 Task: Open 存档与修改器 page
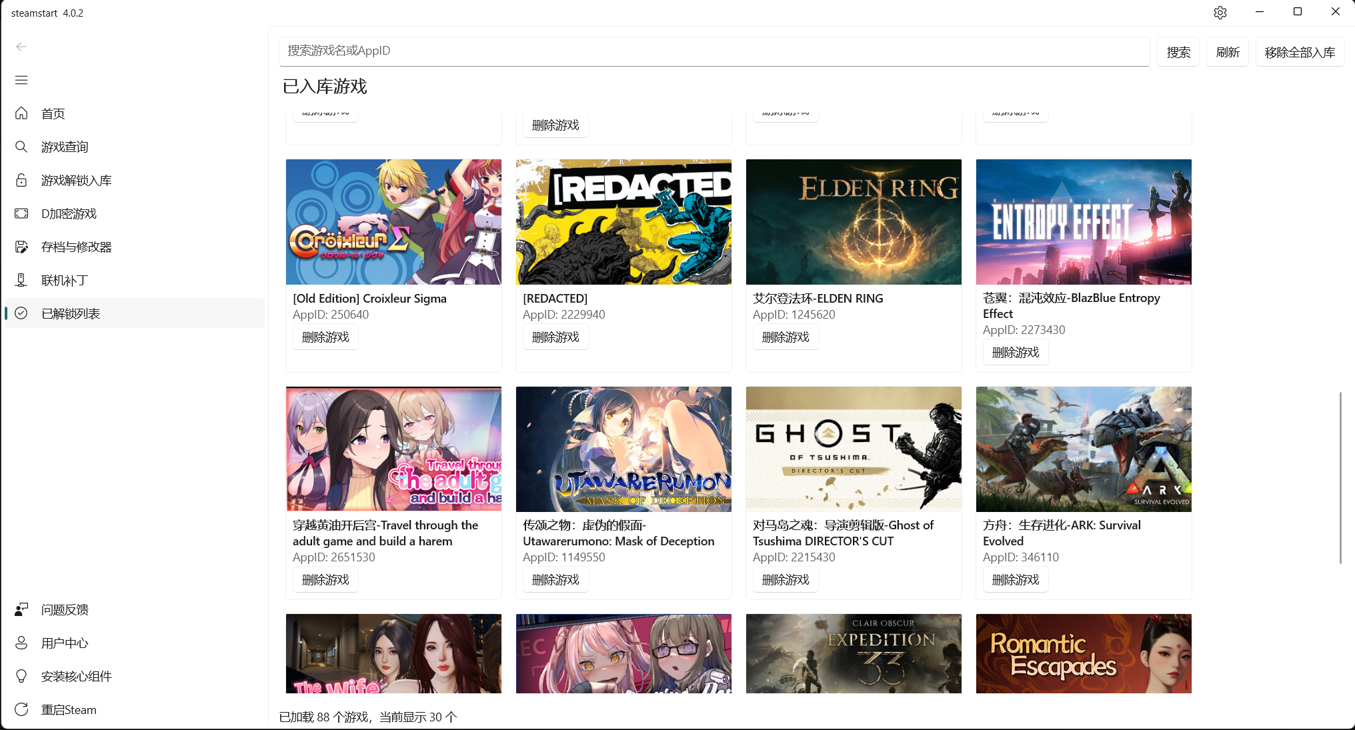(135, 247)
